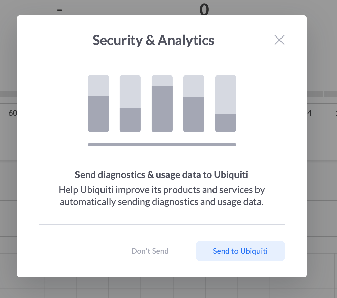Click the light top segment of the second bar

click(130, 92)
